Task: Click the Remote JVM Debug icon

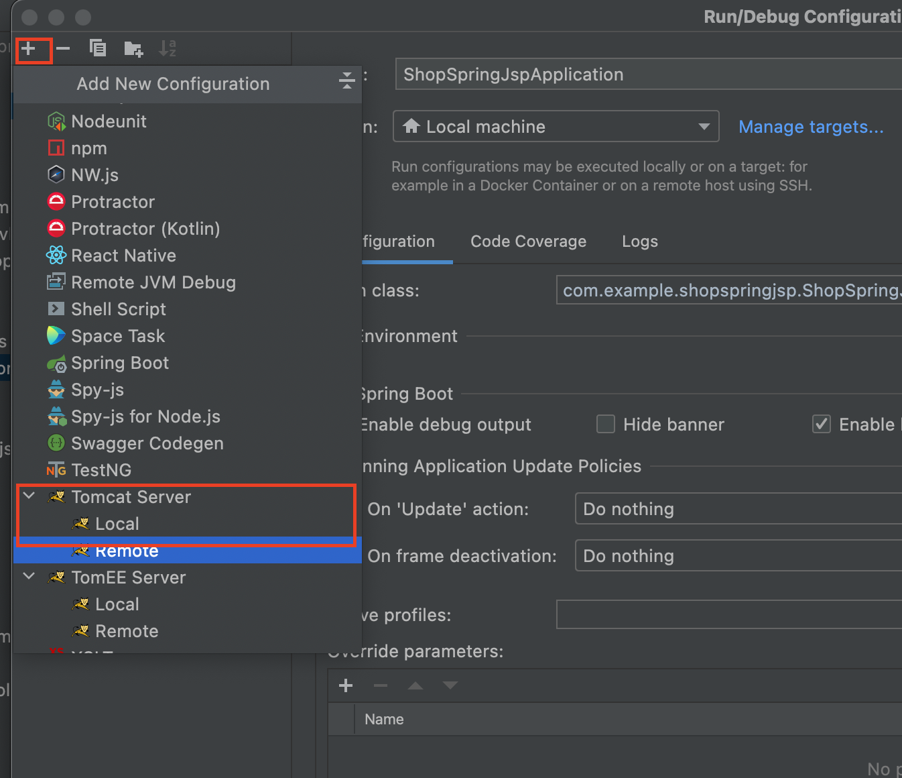Action: coord(56,282)
